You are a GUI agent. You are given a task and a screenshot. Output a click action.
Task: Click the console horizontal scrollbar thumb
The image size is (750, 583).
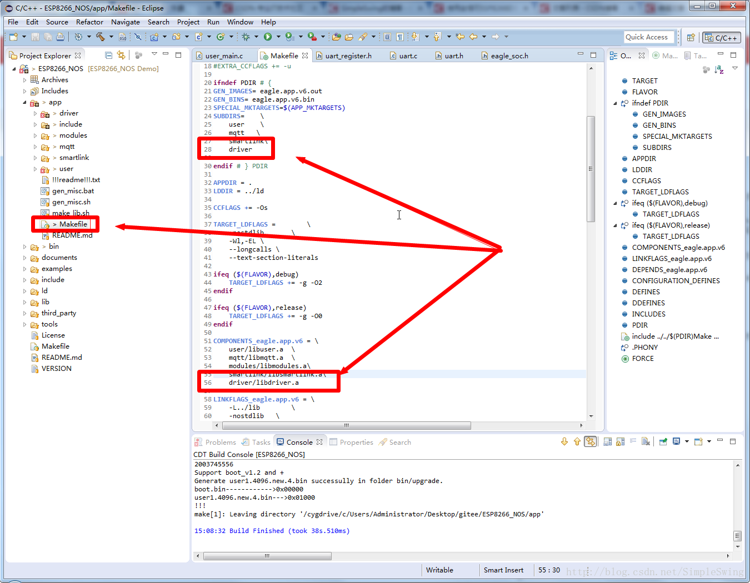(x=267, y=556)
